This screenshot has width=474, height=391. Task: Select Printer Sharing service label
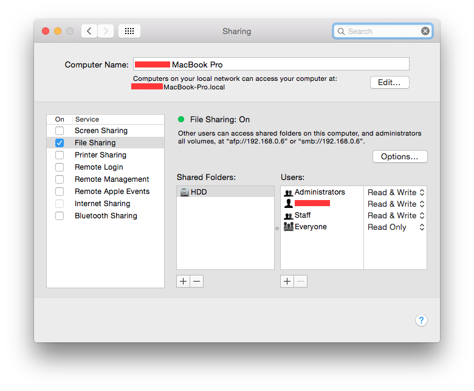(x=100, y=155)
